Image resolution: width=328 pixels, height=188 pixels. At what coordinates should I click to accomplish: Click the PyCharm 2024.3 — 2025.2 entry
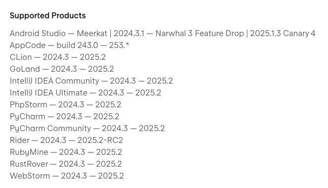64,116
